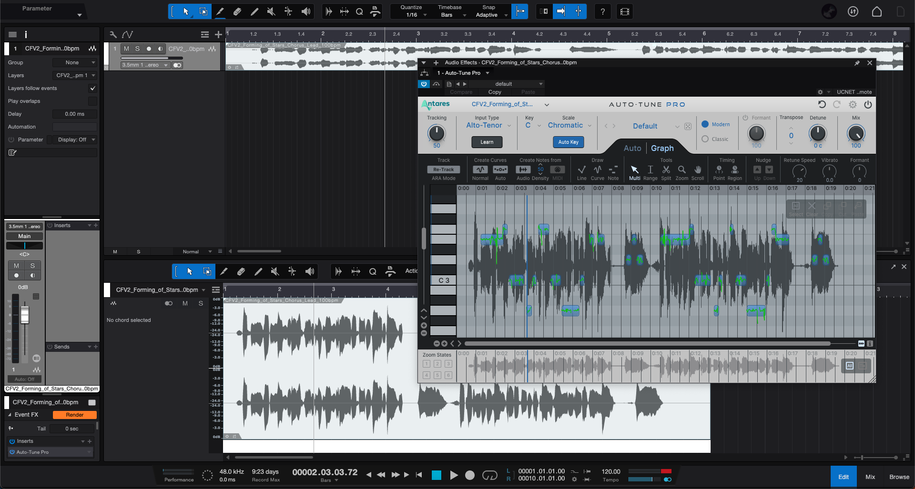Select Multi tool in Auto-Tune
915x489 pixels.
(634, 170)
